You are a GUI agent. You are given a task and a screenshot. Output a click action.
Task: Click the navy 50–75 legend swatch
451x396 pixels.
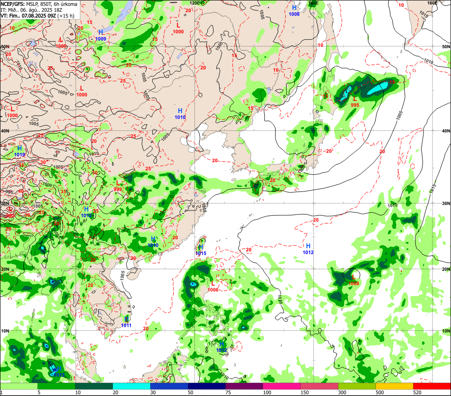pyautogui.click(x=207, y=386)
